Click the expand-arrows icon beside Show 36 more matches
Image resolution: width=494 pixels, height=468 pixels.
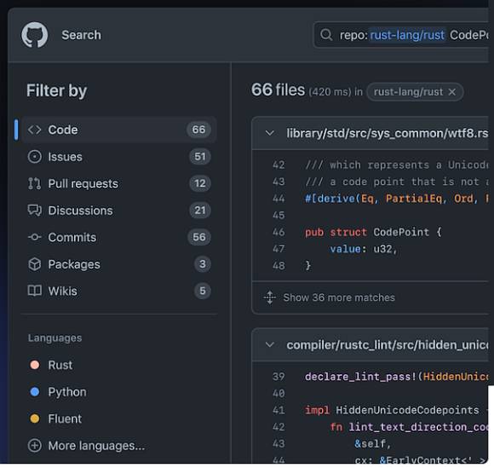coord(270,298)
